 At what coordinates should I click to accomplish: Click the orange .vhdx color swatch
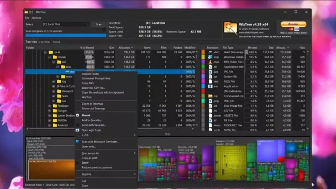coord(203,52)
